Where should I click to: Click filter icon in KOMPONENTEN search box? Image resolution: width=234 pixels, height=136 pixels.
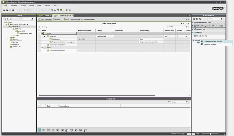click(221, 19)
